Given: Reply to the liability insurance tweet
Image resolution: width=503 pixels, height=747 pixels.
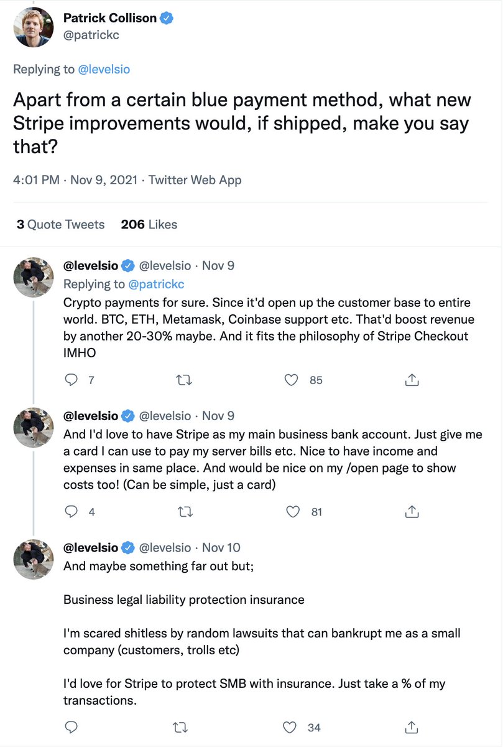Looking at the screenshot, I should pyautogui.click(x=72, y=726).
